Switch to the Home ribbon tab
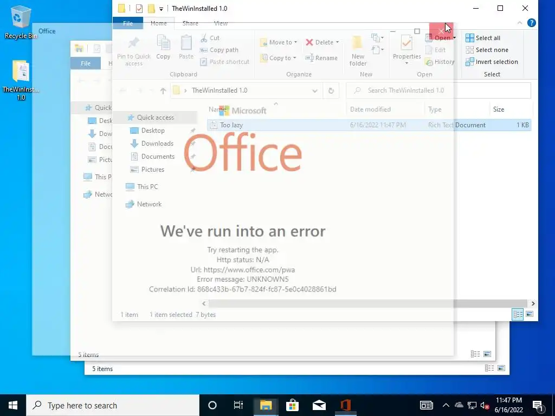 click(x=159, y=23)
